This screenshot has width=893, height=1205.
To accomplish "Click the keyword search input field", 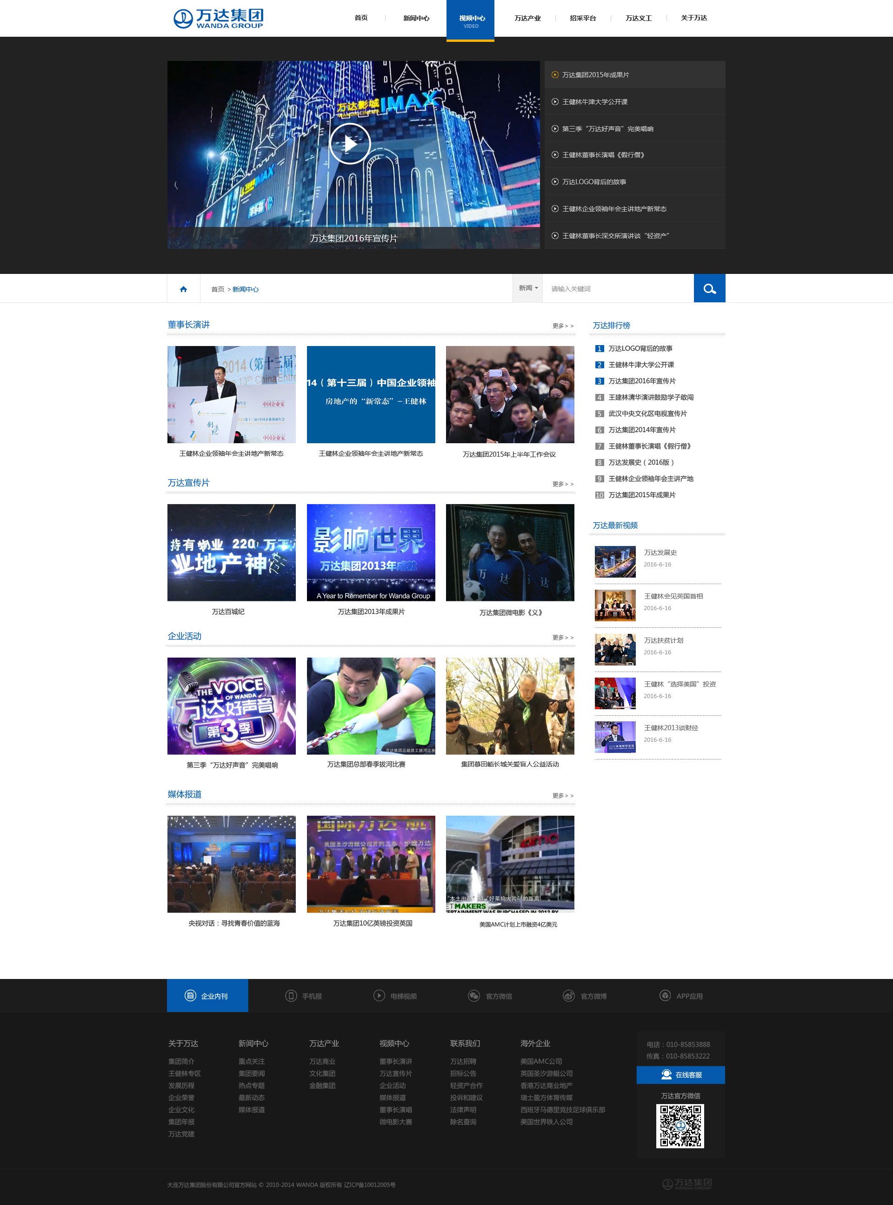I will tap(618, 288).
